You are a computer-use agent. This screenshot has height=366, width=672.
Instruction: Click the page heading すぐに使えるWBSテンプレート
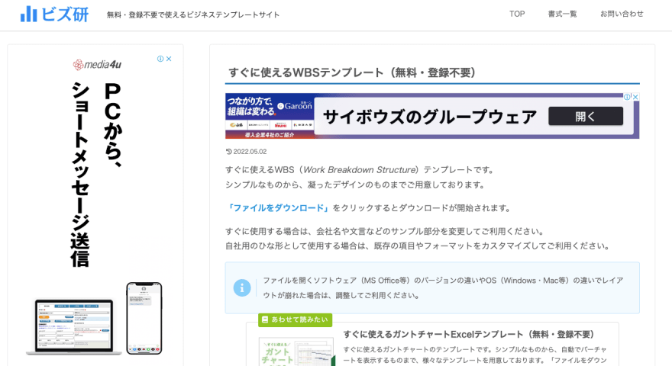[x=351, y=72]
